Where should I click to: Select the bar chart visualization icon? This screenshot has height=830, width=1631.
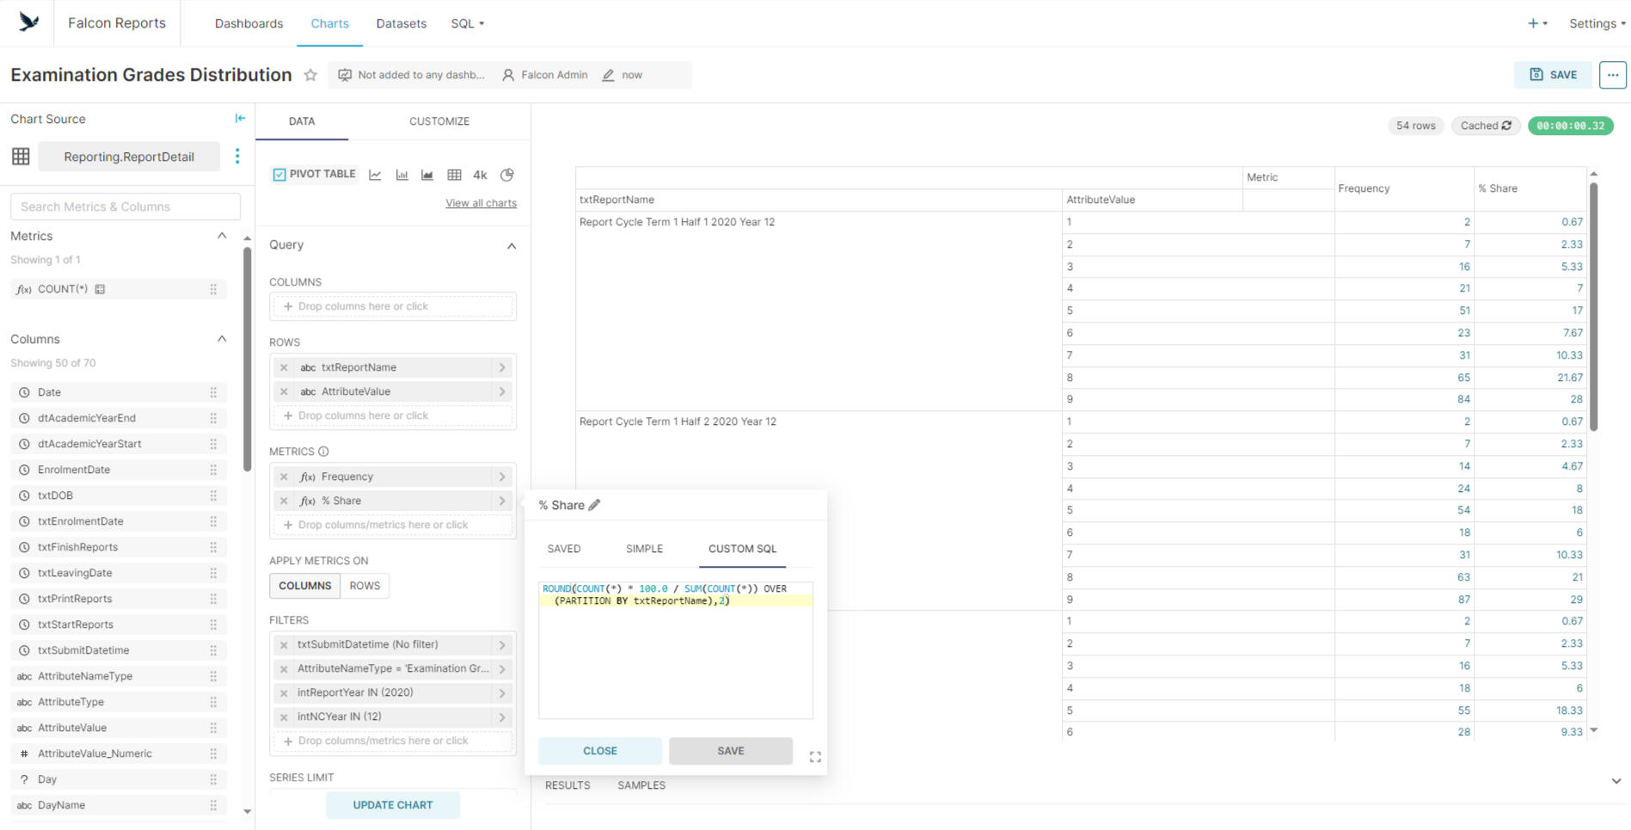tap(402, 175)
